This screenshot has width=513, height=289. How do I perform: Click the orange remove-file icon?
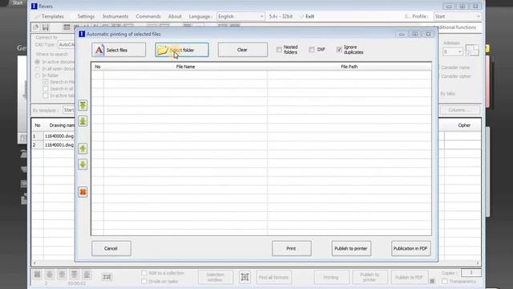pos(83,192)
